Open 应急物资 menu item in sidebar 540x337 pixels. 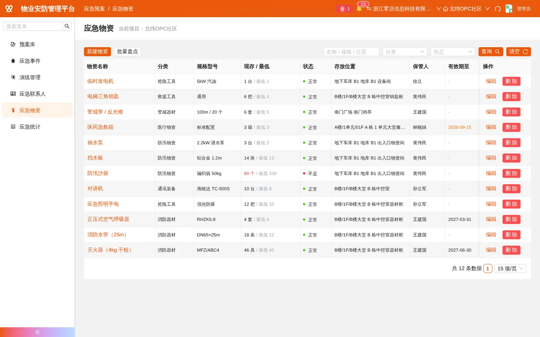point(37,110)
